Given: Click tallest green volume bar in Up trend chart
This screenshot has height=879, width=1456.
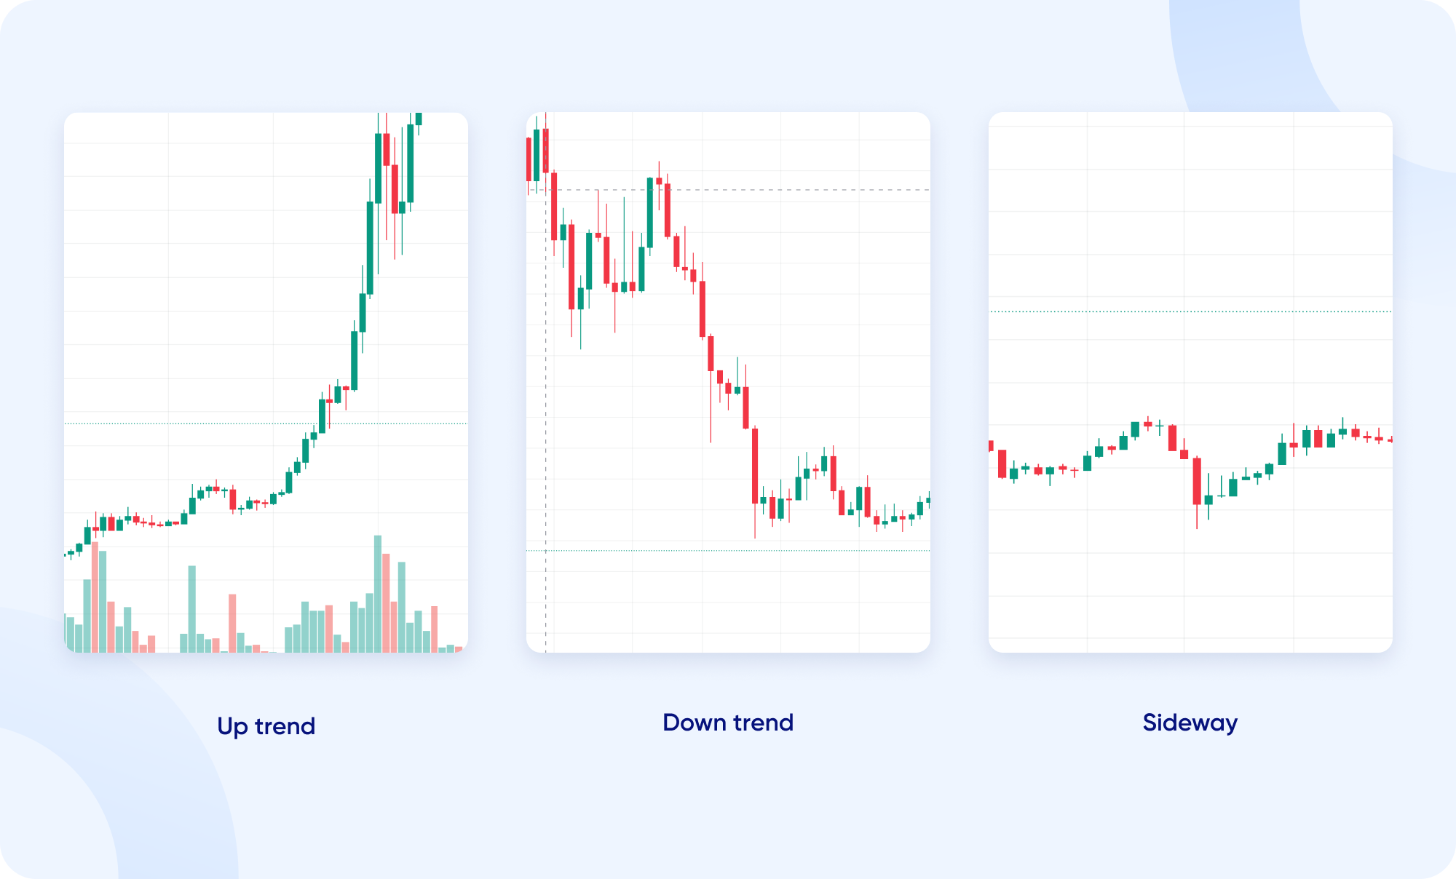Looking at the screenshot, I should (378, 593).
